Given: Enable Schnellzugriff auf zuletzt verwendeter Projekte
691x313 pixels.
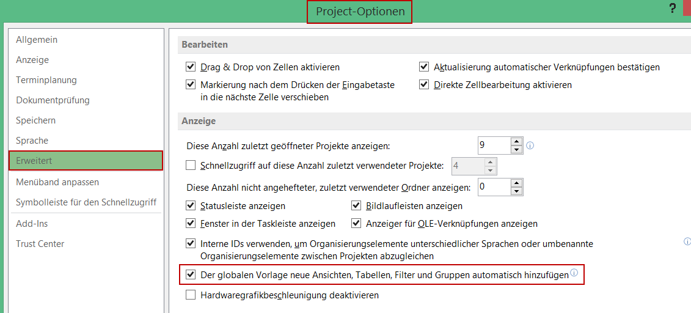Looking at the screenshot, I should click(191, 165).
